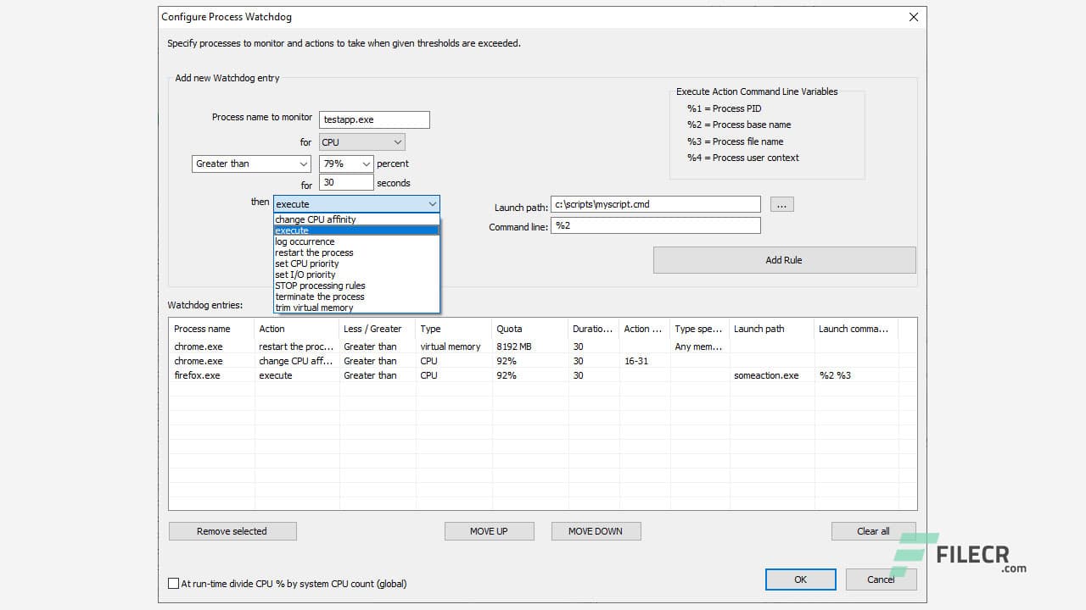This screenshot has height=610, width=1086.
Task: Confirm configuration with OK
Action: point(799,579)
